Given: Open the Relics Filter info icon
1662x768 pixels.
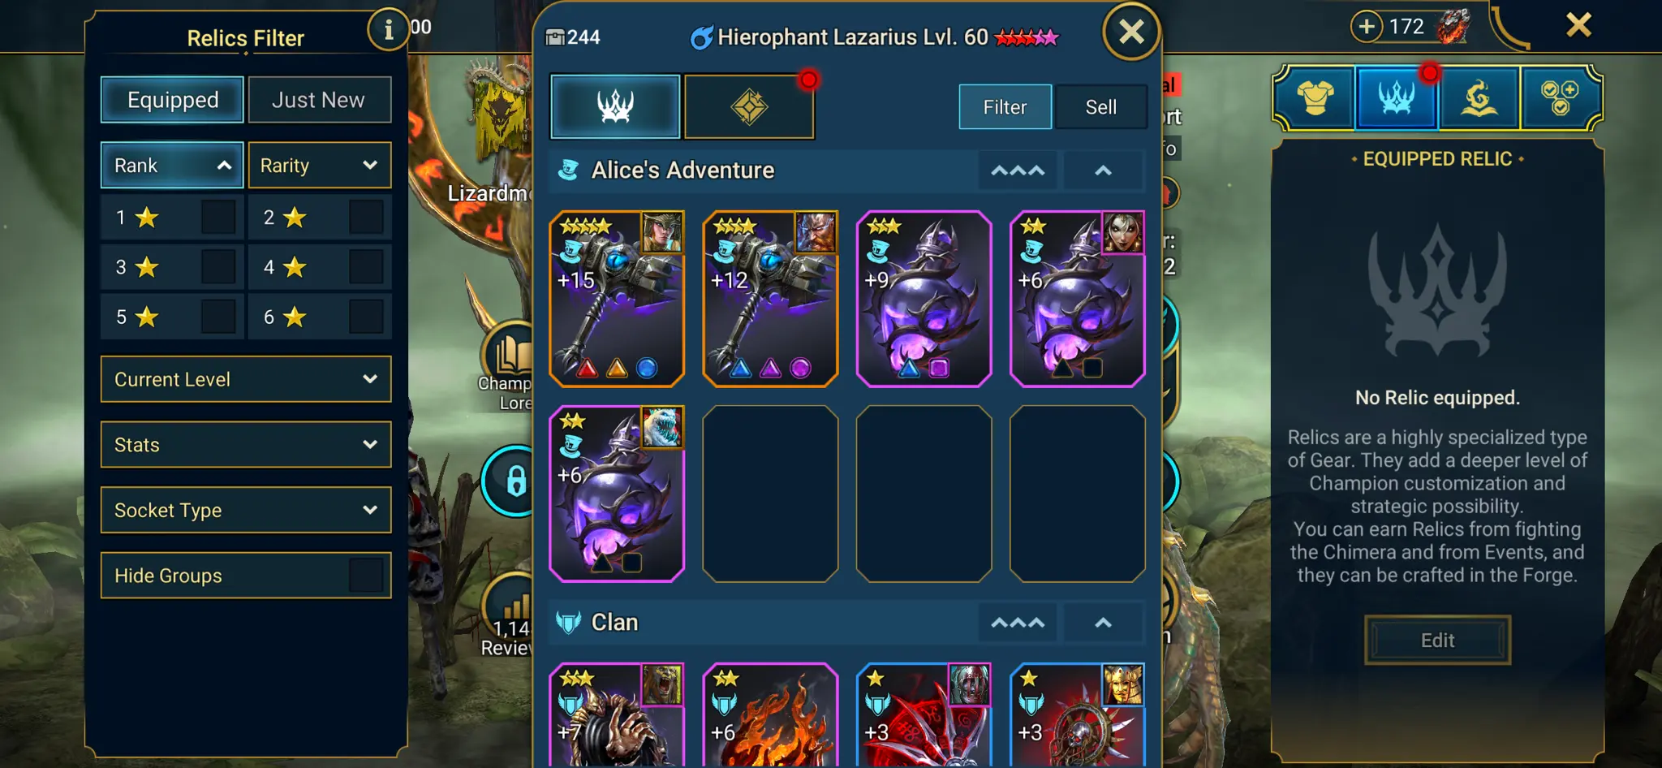Looking at the screenshot, I should pos(388,30).
